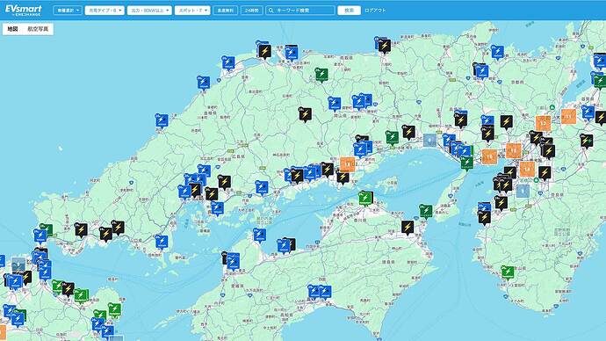Select the blue marker at Oda on the Shimane coast
The height and width of the screenshot is (341, 606).
pyautogui.click(x=203, y=83)
